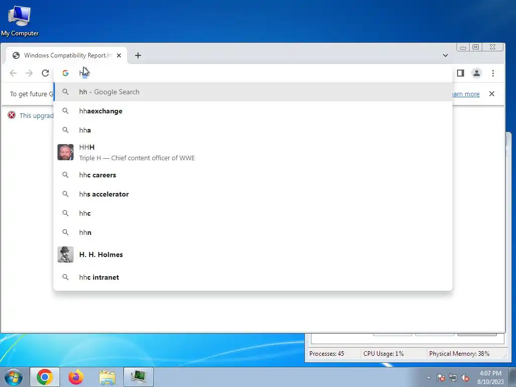Reload the page with the refresh icon
The height and width of the screenshot is (387, 516).
pos(45,73)
